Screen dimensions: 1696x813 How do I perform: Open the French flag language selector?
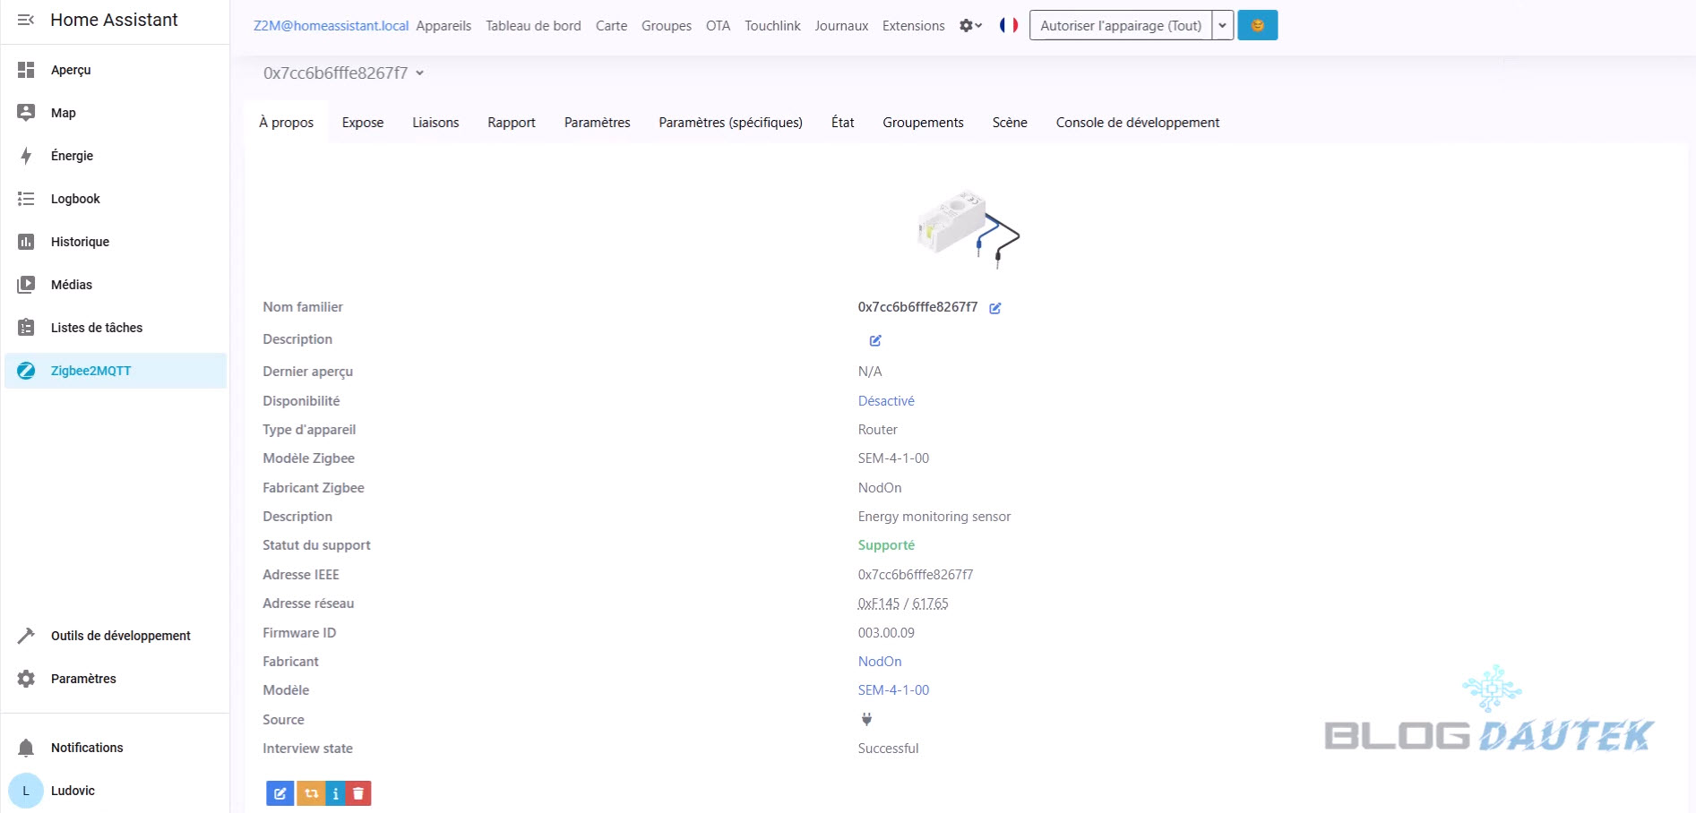click(1009, 25)
